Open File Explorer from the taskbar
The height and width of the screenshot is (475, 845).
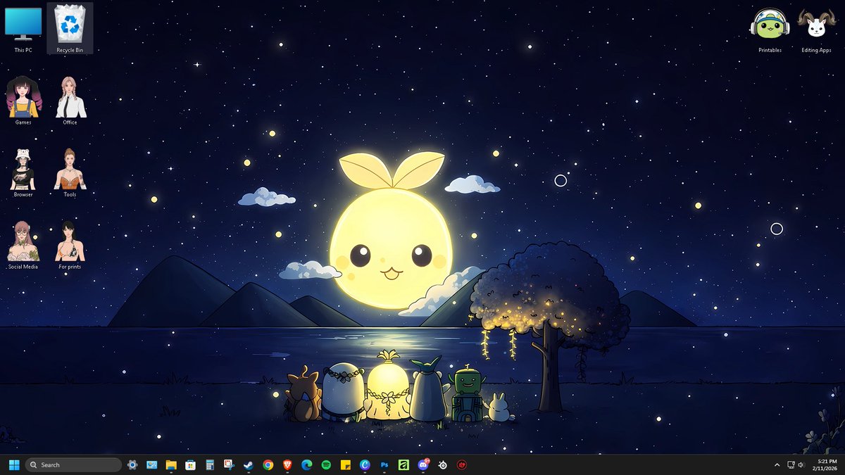click(x=170, y=464)
